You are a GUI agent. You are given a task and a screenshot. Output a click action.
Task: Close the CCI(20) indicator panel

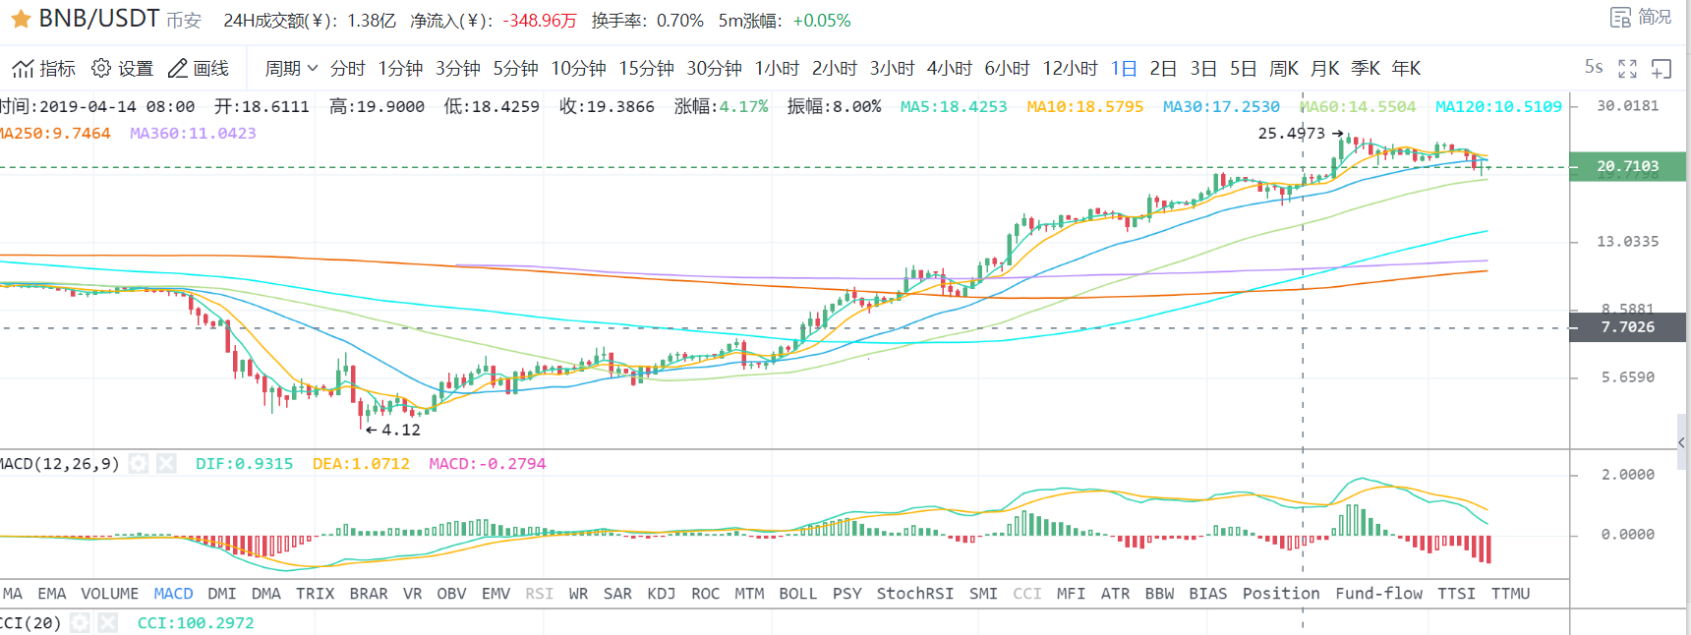(x=108, y=623)
